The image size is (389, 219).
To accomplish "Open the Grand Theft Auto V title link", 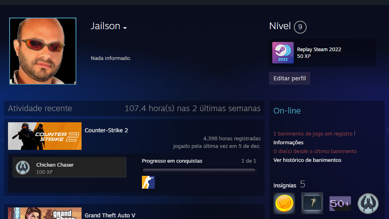I will [110, 215].
